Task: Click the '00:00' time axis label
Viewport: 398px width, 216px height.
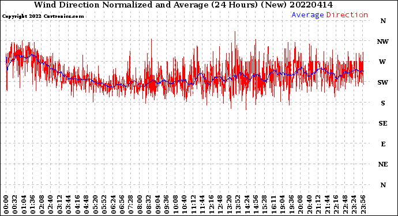Action: pos(6,204)
